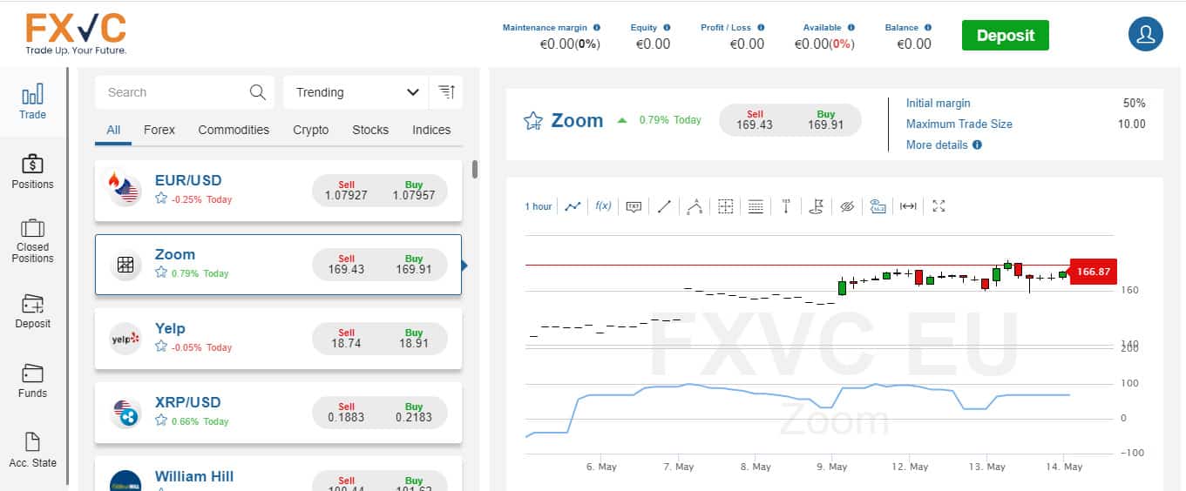The image size is (1186, 491).
Task: Select the Indices tab
Action: [431, 130]
